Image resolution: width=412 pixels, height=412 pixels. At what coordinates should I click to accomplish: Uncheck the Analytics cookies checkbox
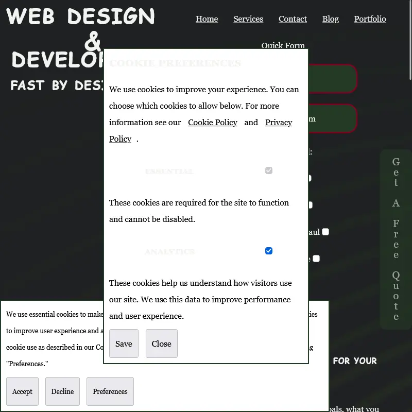[x=268, y=251]
